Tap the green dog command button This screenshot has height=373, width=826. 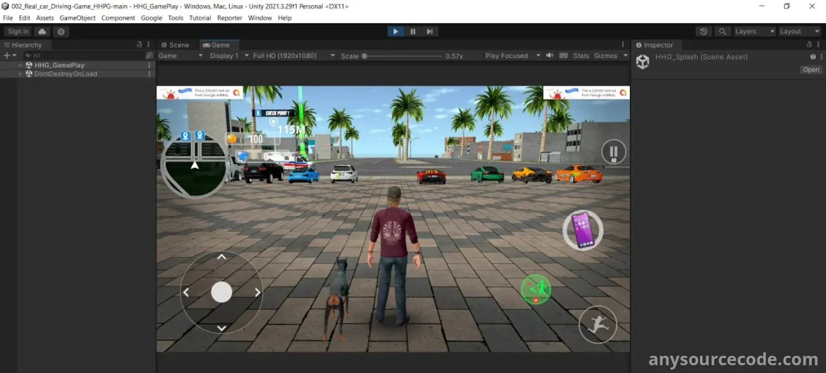536,289
